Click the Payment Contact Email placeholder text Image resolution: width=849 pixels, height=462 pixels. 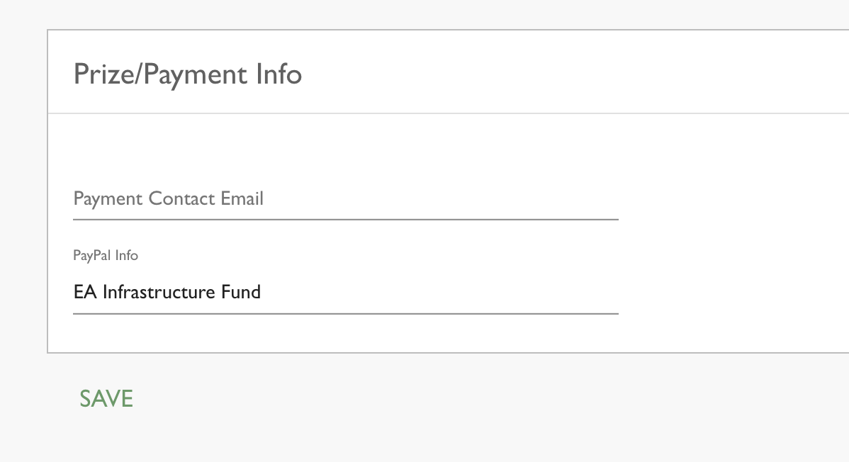[169, 198]
